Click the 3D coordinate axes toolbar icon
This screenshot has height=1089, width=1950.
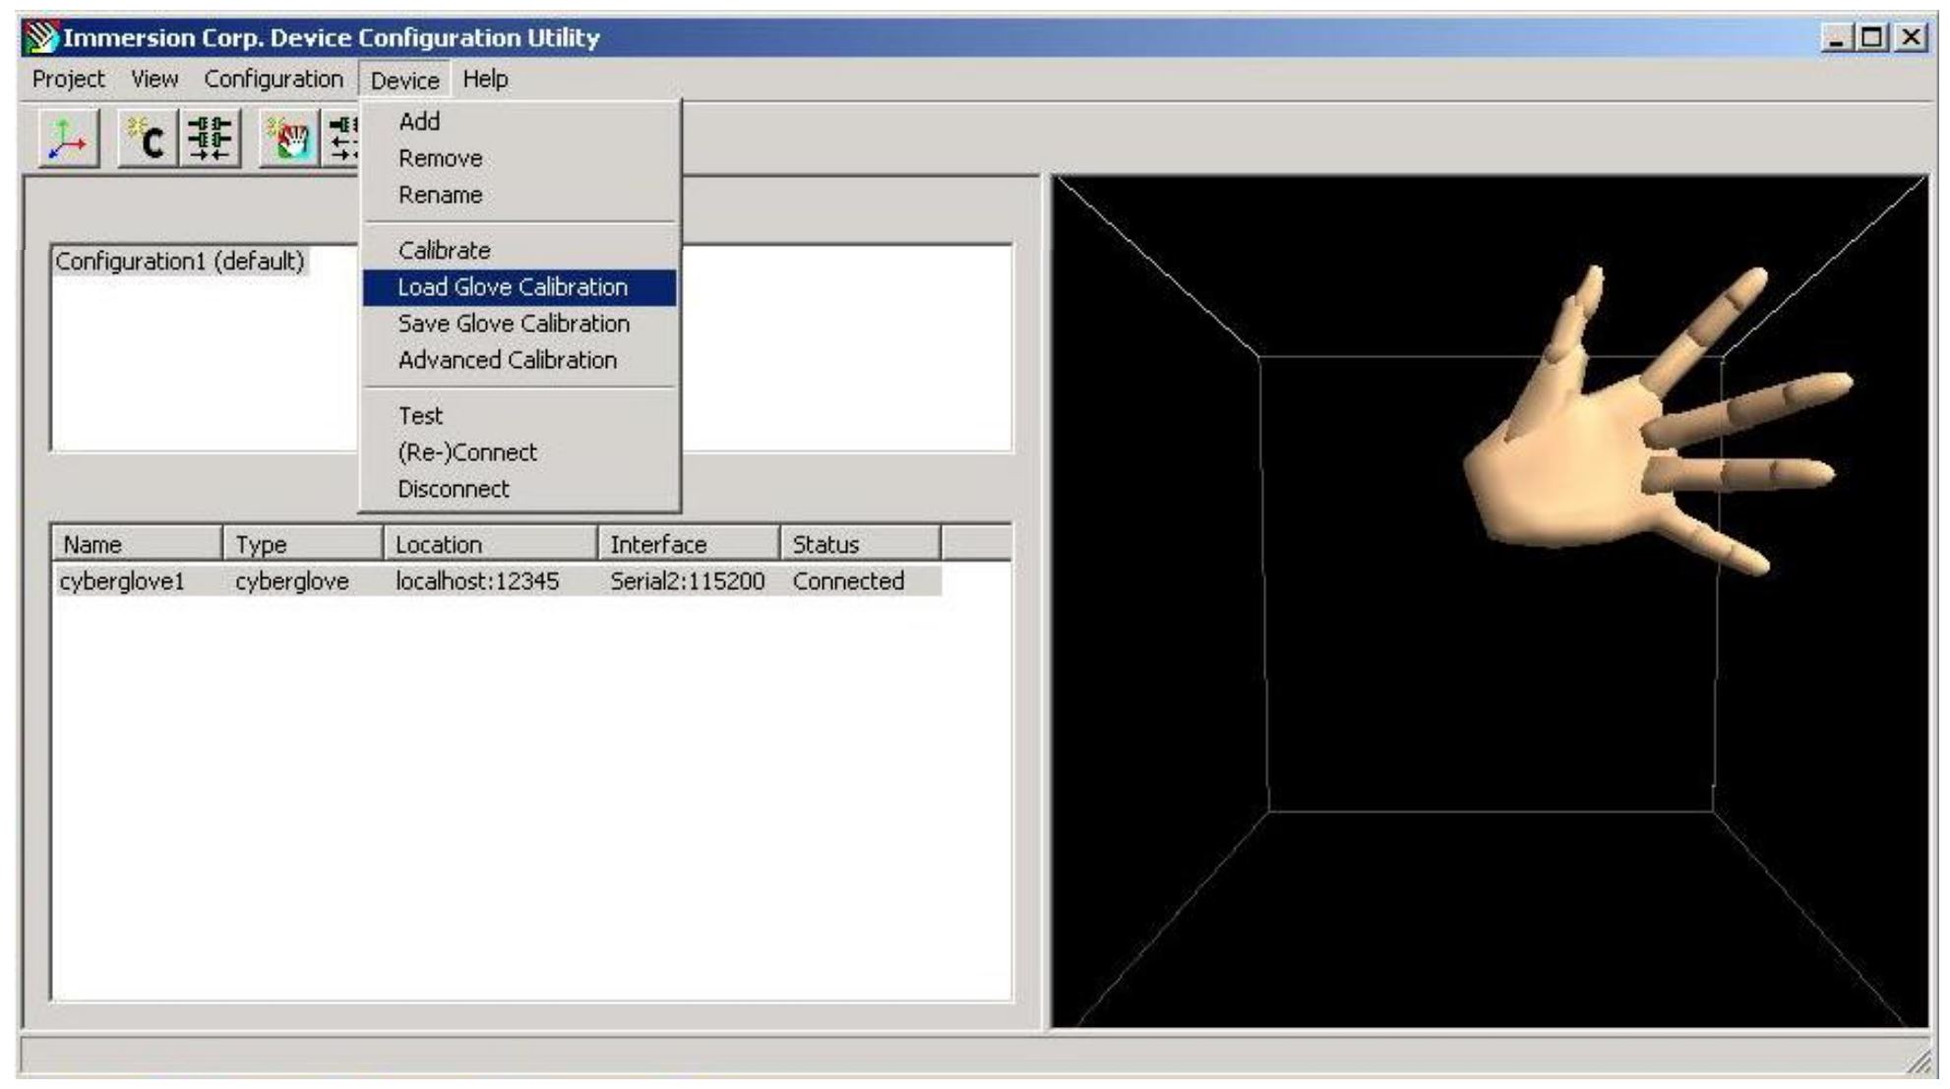(x=69, y=139)
